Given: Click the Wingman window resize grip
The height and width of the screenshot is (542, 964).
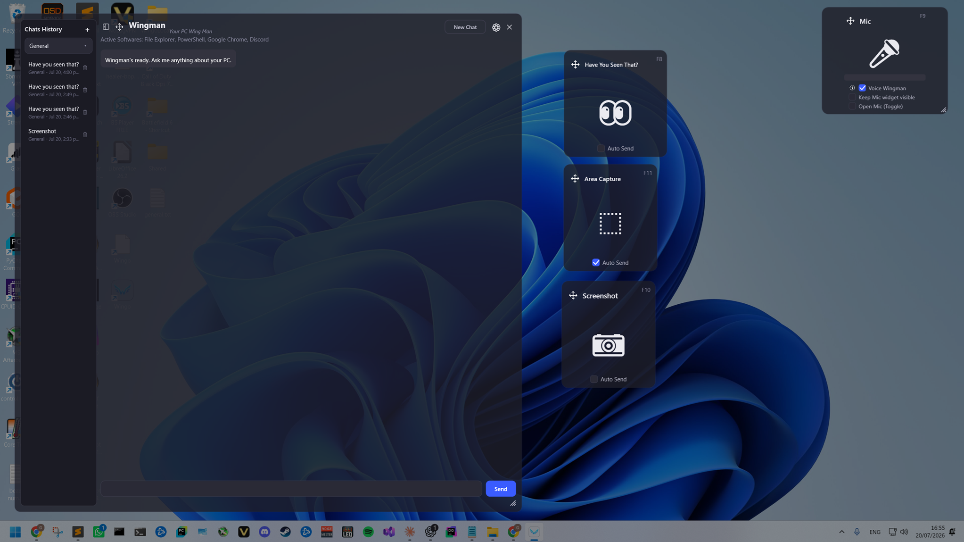Looking at the screenshot, I should click(513, 503).
